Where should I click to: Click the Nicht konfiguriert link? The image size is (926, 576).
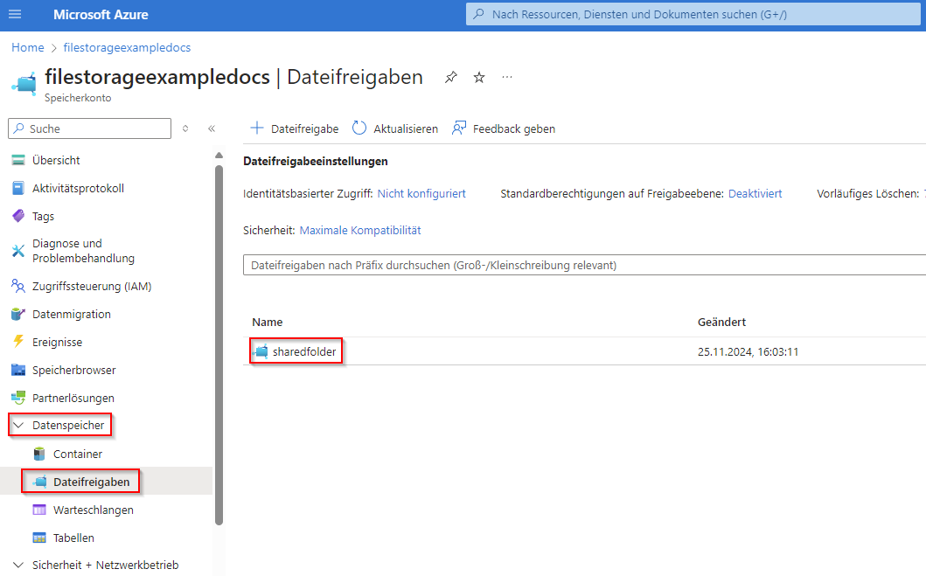coord(421,193)
